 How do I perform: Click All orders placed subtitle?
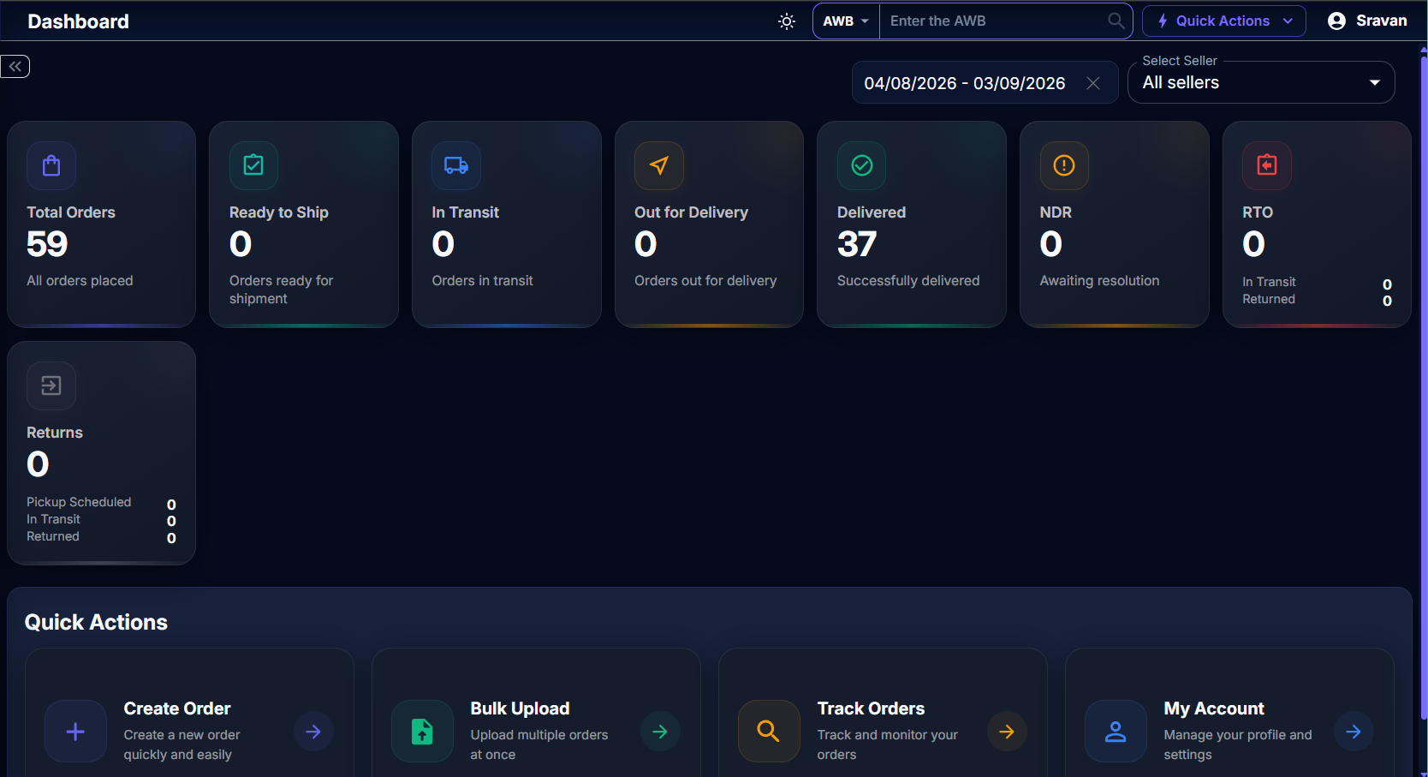coord(80,281)
